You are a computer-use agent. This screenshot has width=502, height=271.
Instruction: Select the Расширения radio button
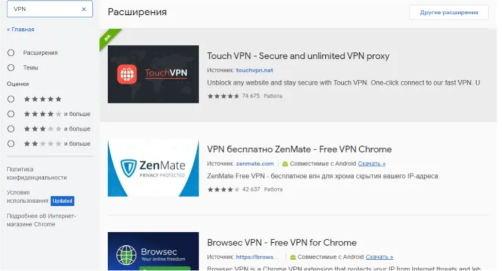[11, 53]
